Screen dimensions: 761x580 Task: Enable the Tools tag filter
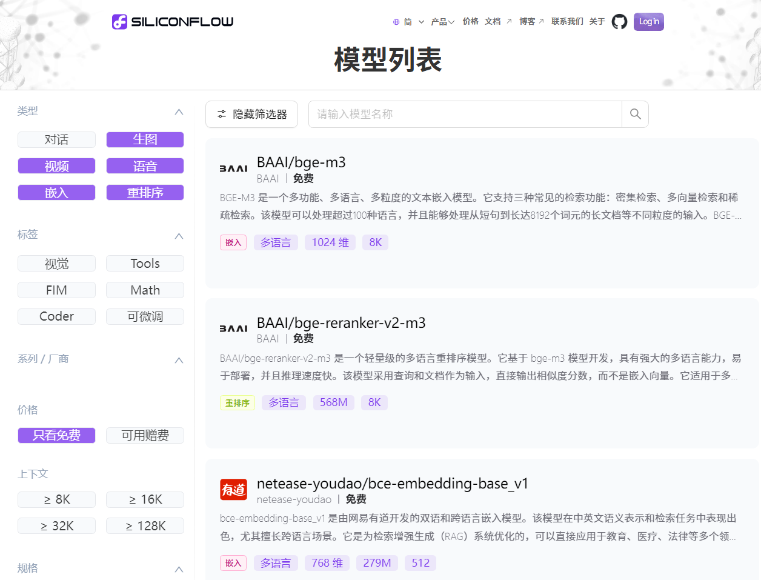(145, 264)
